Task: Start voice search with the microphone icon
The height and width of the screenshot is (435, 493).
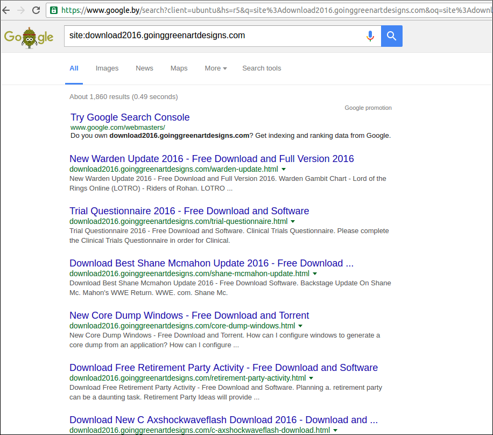Action: click(x=370, y=36)
